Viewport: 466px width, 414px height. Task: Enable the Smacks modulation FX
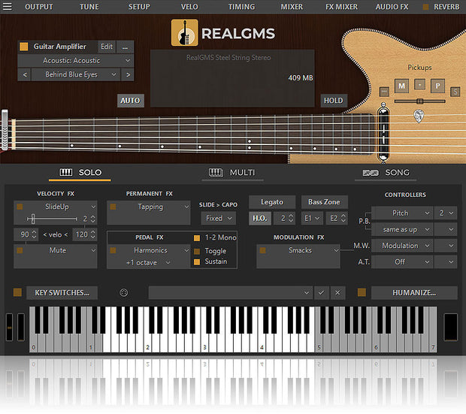pyautogui.click(x=263, y=250)
